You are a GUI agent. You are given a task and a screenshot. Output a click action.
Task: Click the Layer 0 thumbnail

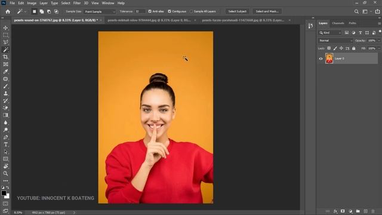click(329, 59)
